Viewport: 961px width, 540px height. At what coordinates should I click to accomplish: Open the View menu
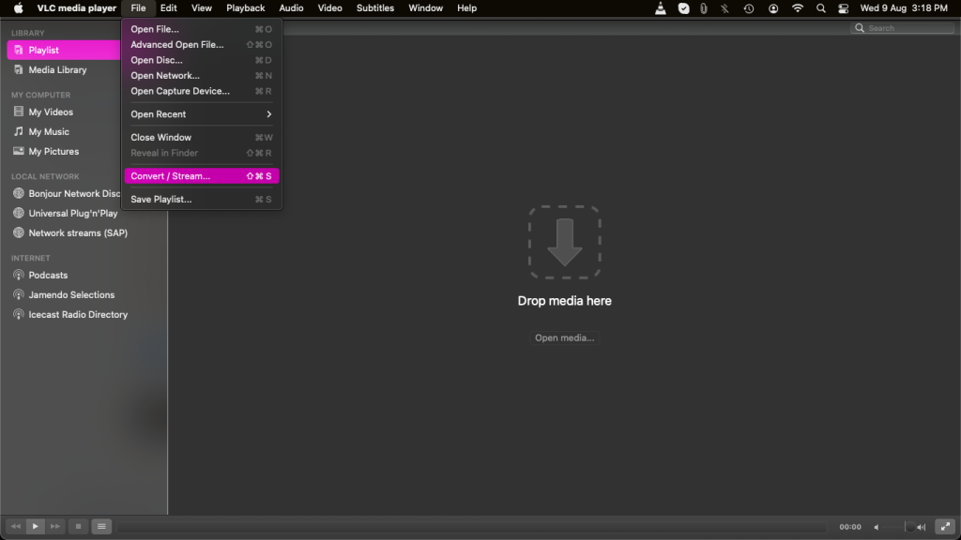(x=201, y=7)
